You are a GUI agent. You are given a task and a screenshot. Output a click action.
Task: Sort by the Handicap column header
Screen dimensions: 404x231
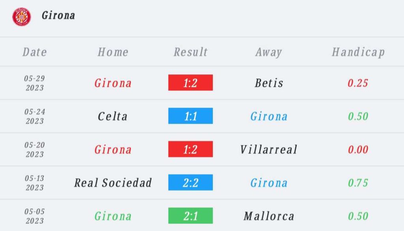pyautogui.click(x=358, y=52)
